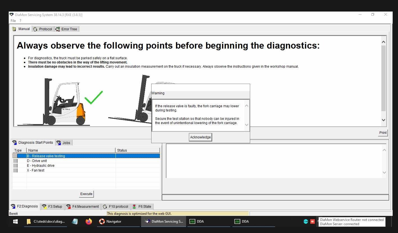Click the Print button
The image size is (398, 233).
pos(383,133)
